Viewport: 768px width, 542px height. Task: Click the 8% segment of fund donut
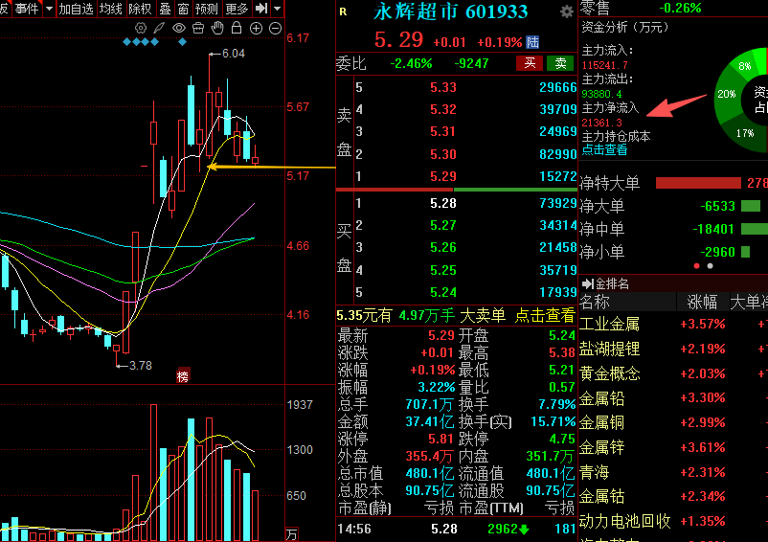[745, 66]
